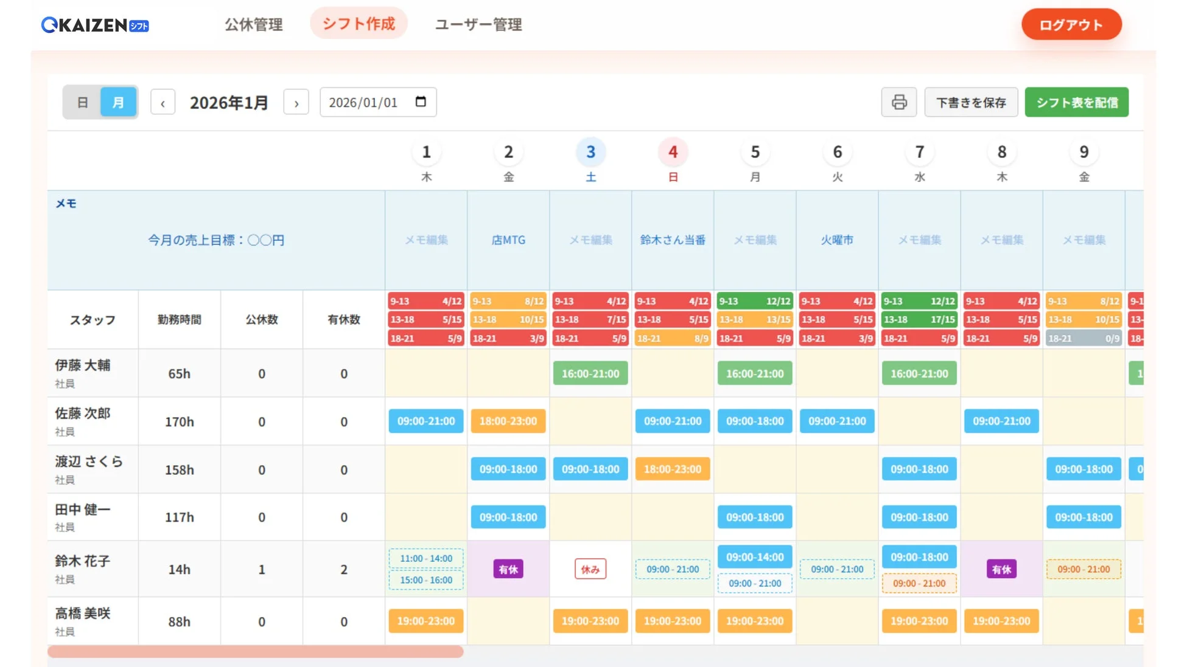Click the KAIZEN シフト logo
Viewport: 1187px width, 667px height.
[93, 25]
